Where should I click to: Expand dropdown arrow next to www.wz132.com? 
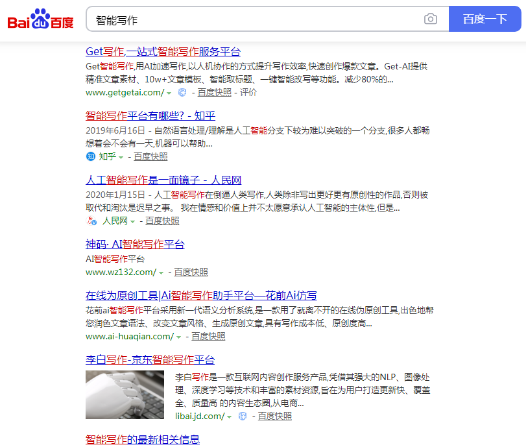(161, 272)
